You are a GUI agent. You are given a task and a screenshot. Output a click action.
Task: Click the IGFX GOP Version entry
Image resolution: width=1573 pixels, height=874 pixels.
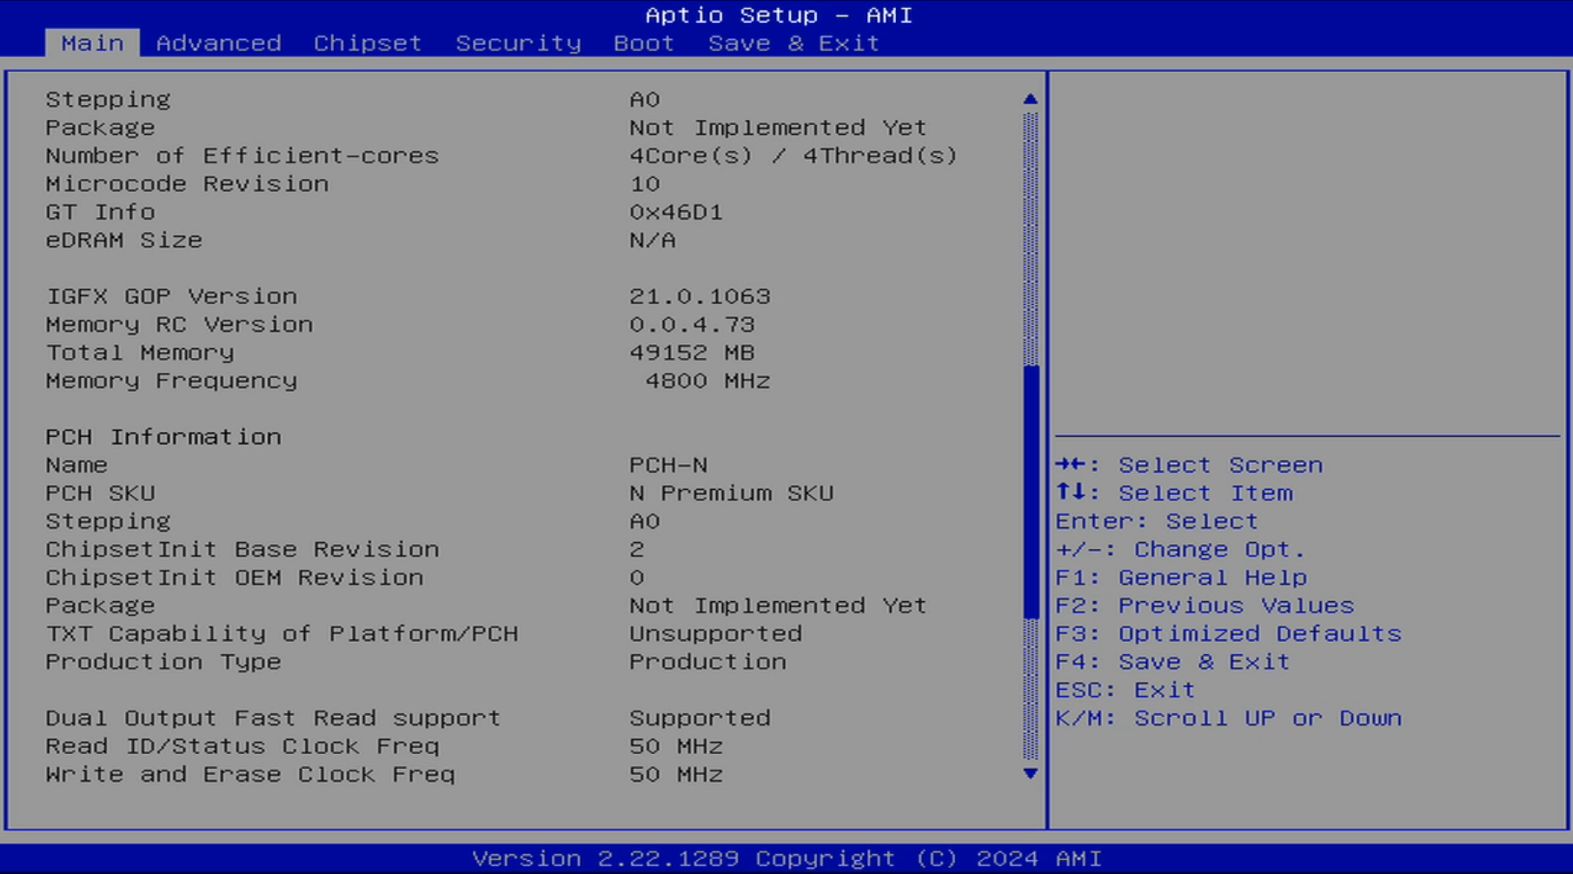point(171,296)
